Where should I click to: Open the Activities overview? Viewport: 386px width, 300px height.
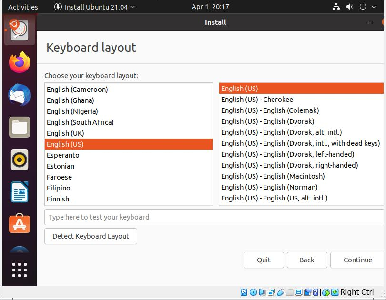(x=23, y=7)
